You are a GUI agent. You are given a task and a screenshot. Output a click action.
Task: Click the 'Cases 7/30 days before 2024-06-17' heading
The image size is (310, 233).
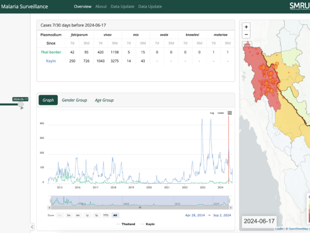[73, 25]
